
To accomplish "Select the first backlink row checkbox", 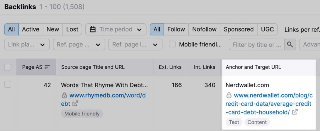I will [8, 85].
